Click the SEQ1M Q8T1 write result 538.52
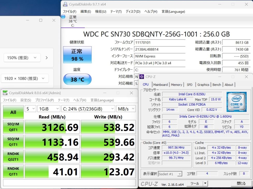 (x=108, y=127)
